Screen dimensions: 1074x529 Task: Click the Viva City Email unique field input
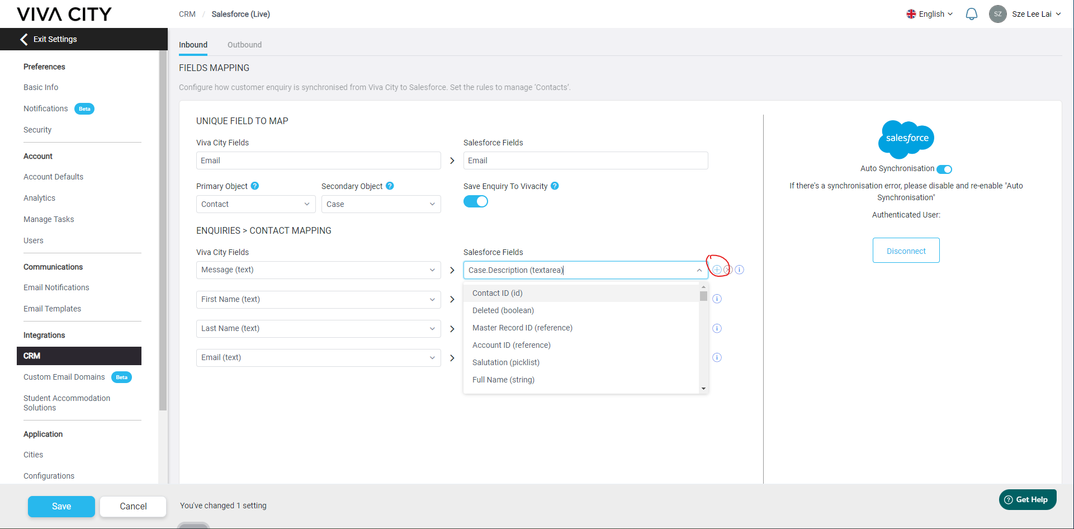(x=318, y=160)
